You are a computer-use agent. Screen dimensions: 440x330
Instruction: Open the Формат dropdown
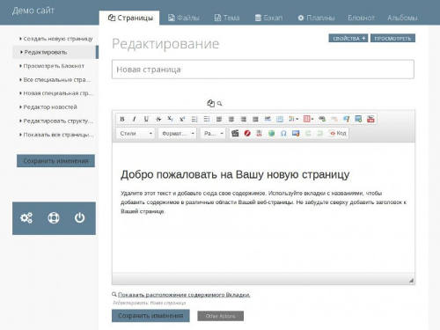(x=178, y=134)
